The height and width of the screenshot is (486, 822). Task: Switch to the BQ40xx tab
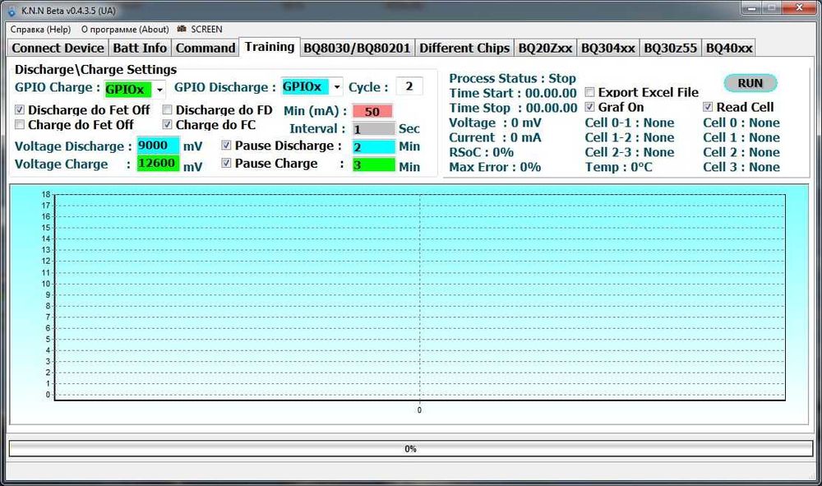point(728,49)
